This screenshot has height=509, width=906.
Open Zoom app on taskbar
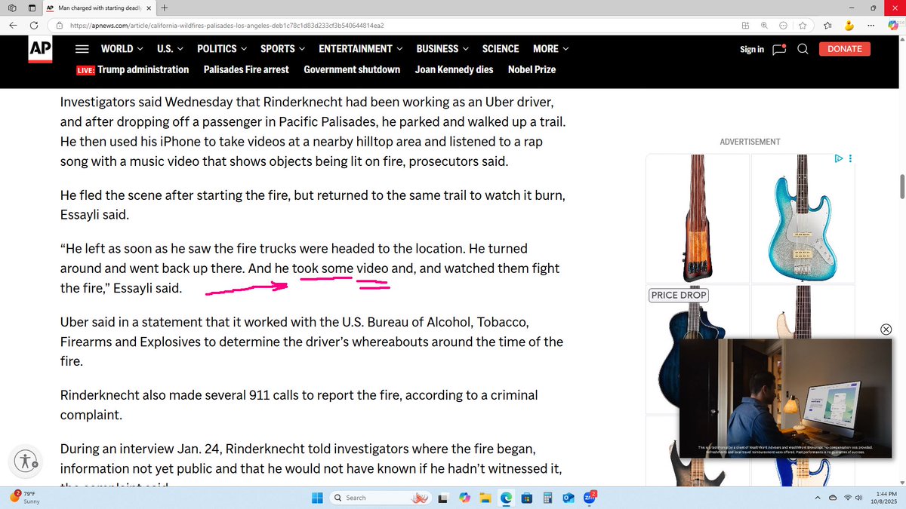pyautogui.click(x=591, y=498)
